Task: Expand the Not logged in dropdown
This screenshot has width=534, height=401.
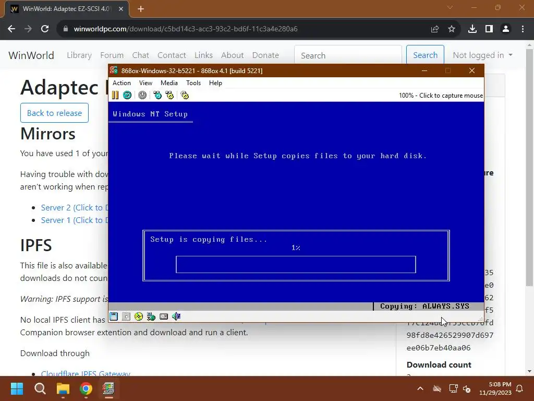Action: (482, 55)
